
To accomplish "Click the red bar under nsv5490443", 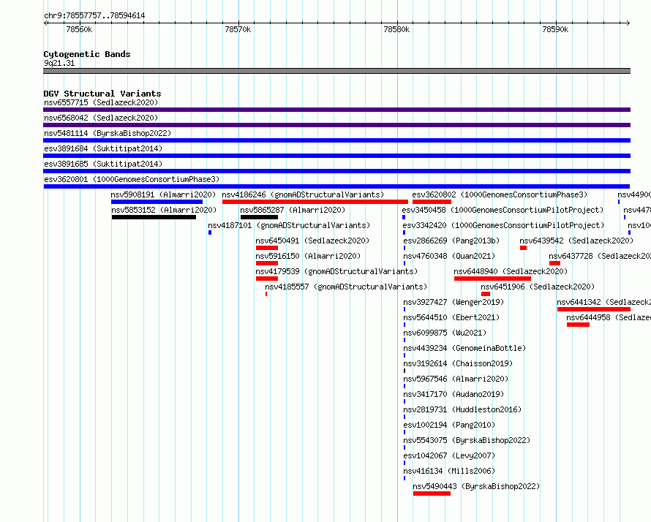I will tap(432, 493).
